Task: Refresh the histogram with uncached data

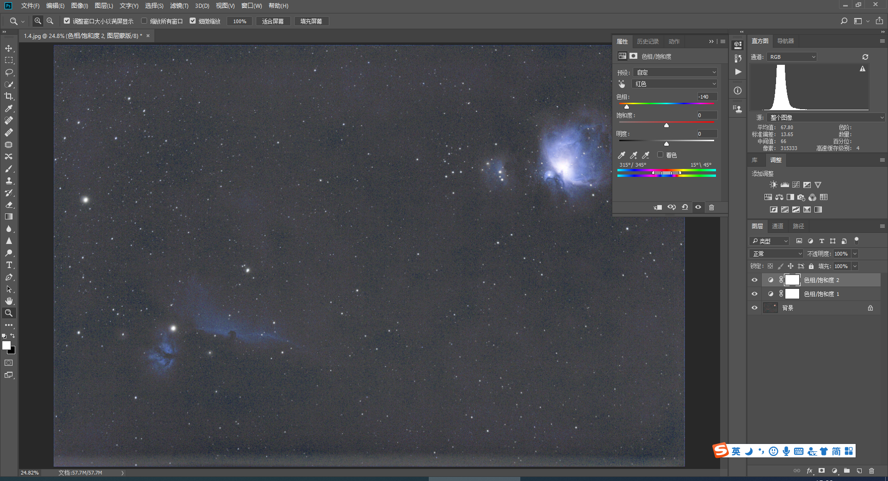Action: pos(865,57)
